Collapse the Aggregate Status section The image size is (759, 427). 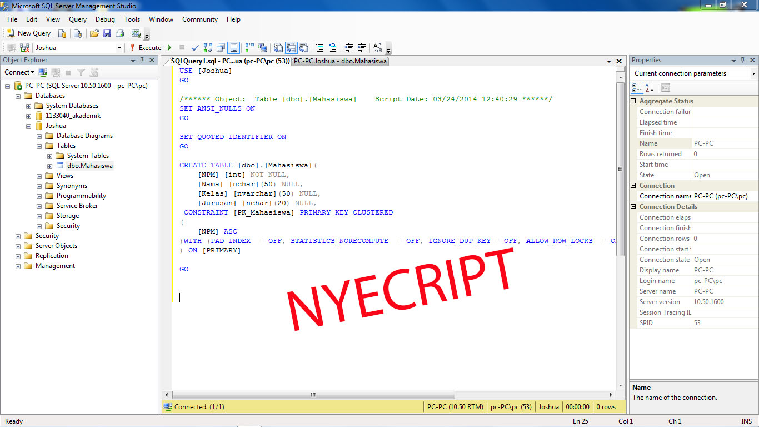coord(633,101)
